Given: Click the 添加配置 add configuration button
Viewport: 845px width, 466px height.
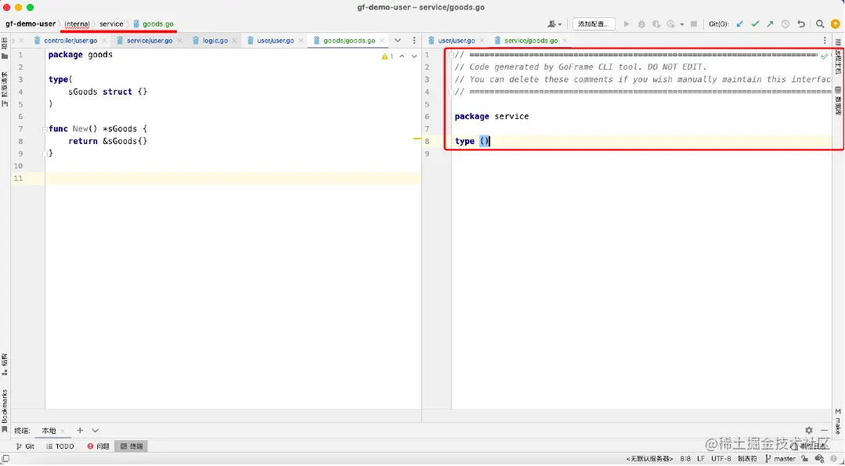Looking at the screenshot, I should (594, 24).
